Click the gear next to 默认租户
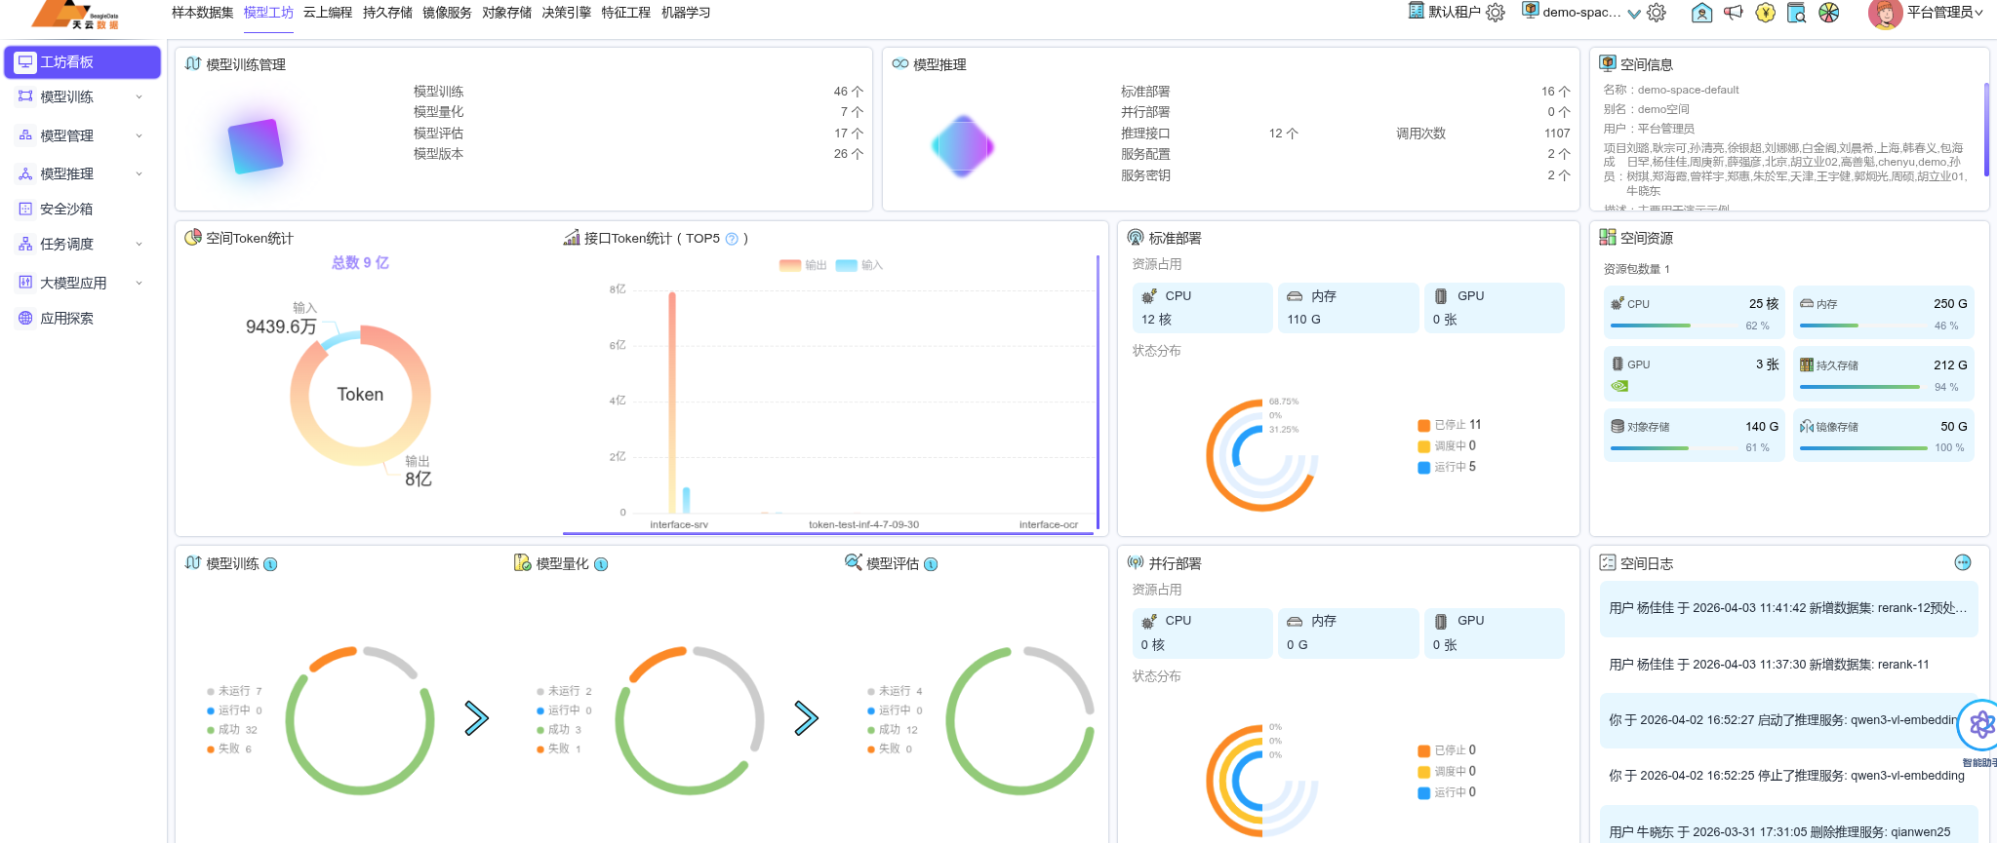Viewport: 1997px width, 843px height. pos(1495,13)
